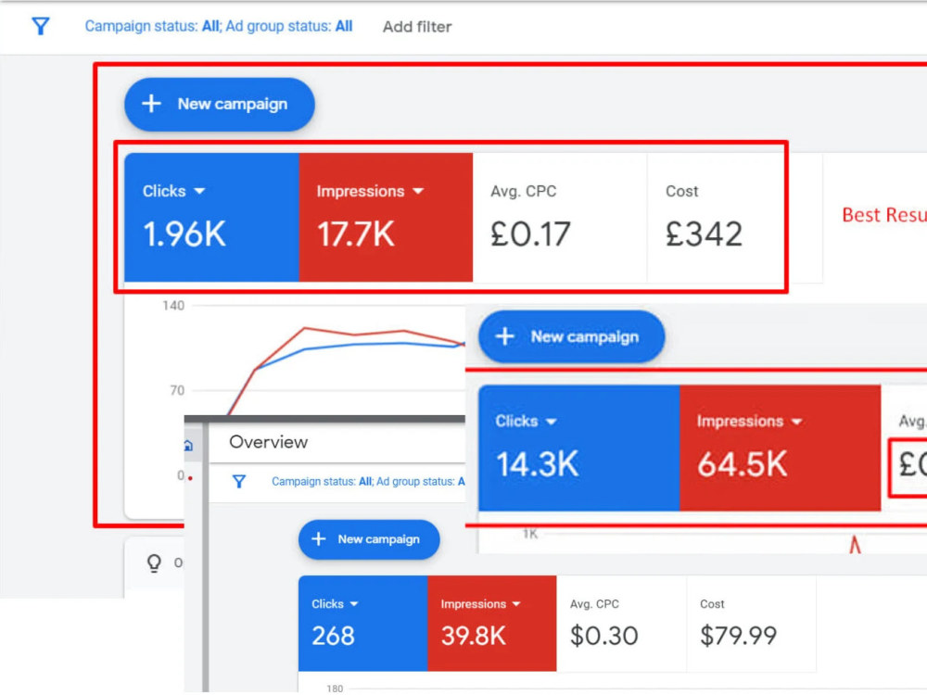Image resolution: width=927 pixels, height=695 pixels.
Task: Select the Cost $79.99 card
Action: (752, 623)
